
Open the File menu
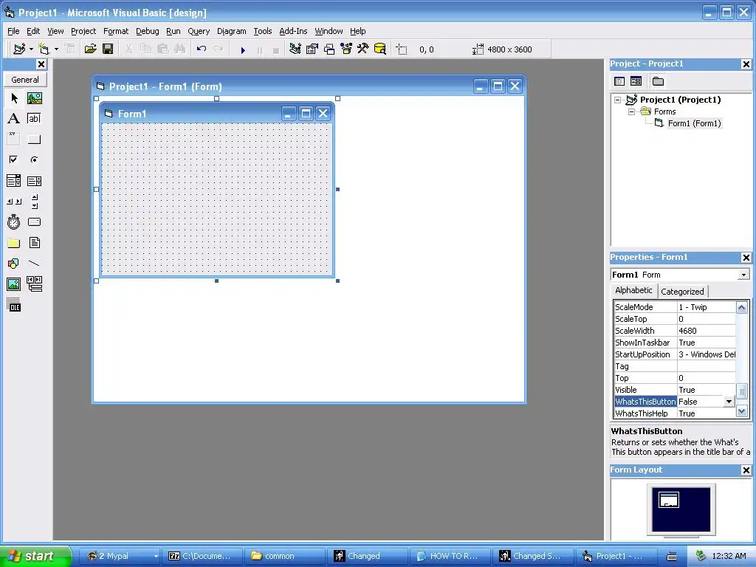tap(13, 31)
